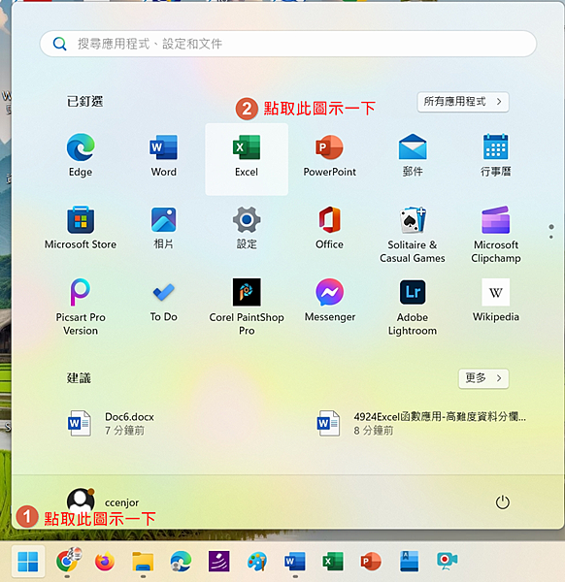Open 4924Excel函數應用 recent document
The image size is (565, 582).
tap(421, 423)
